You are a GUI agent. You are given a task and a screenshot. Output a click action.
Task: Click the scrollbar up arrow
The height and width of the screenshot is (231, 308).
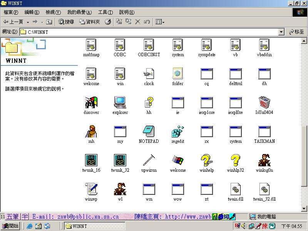tap(304, 41)
